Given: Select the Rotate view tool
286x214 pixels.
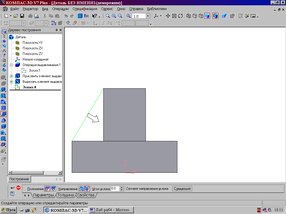Looking at the screenshot, I should [180, 16].
